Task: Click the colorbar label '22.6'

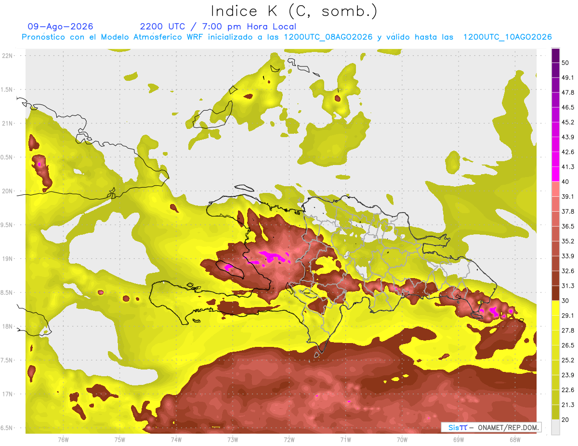Action: (x=568, y=390)
